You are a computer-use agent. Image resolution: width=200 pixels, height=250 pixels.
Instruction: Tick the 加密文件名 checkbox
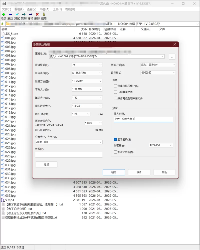[x=115, y=152]
